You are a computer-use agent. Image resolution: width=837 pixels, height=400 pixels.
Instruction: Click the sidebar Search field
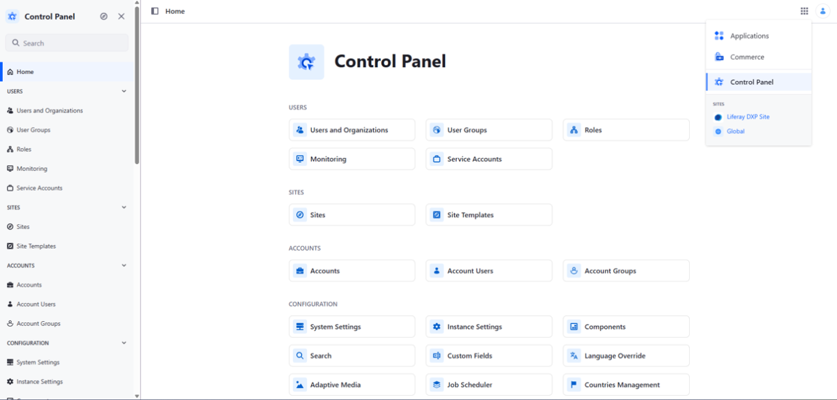coord(67,43)
